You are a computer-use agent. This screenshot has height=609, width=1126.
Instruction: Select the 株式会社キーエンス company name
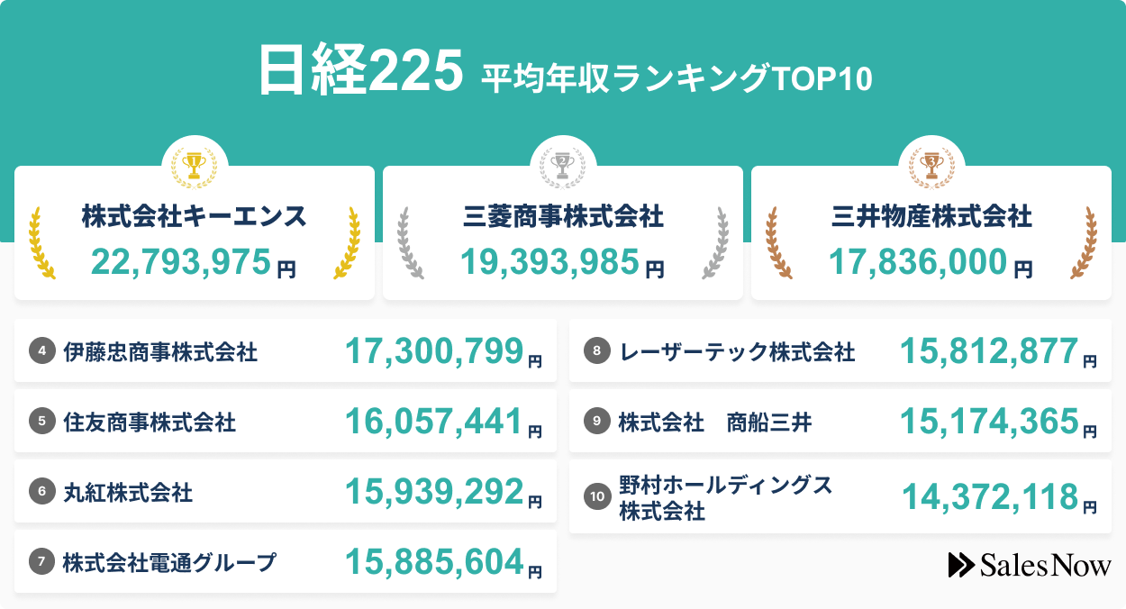click(x=195, y=217)
